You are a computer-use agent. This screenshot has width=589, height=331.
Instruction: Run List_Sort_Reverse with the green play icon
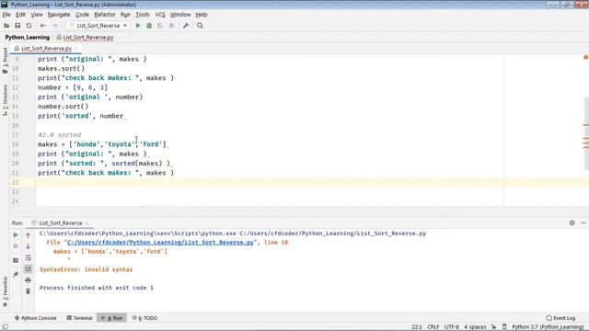point(138,26)
